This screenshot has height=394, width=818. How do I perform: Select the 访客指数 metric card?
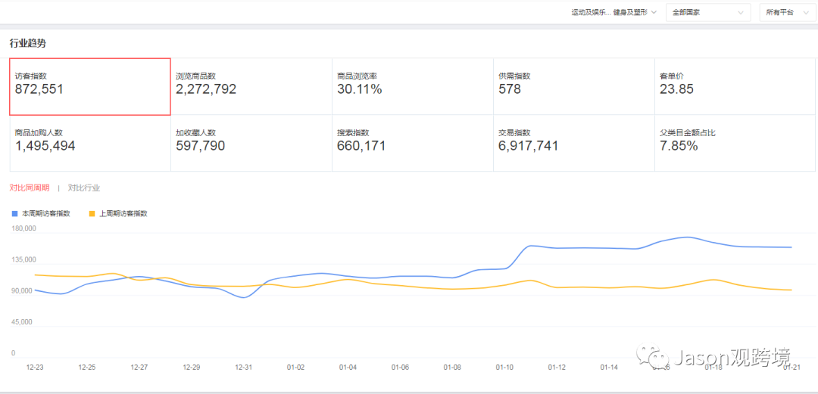coord(90,86)
